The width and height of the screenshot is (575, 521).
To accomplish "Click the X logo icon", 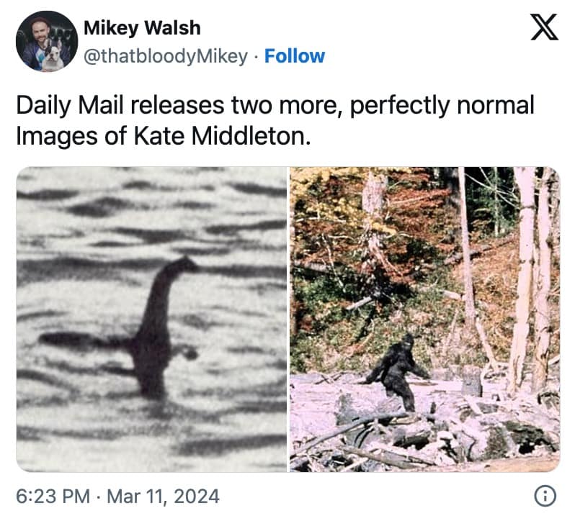I will pyautogui.click(x=545, y=30).
